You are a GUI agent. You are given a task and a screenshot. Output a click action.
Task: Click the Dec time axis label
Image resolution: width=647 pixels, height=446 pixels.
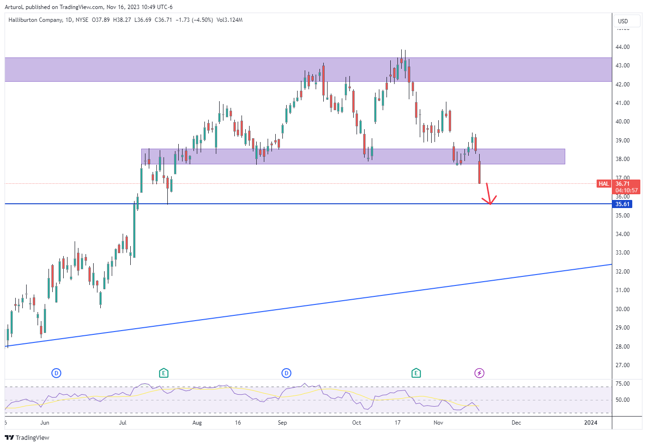516,423
